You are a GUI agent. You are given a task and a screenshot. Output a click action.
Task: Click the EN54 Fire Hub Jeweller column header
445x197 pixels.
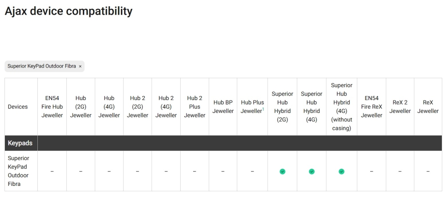(x=52, y=107)
